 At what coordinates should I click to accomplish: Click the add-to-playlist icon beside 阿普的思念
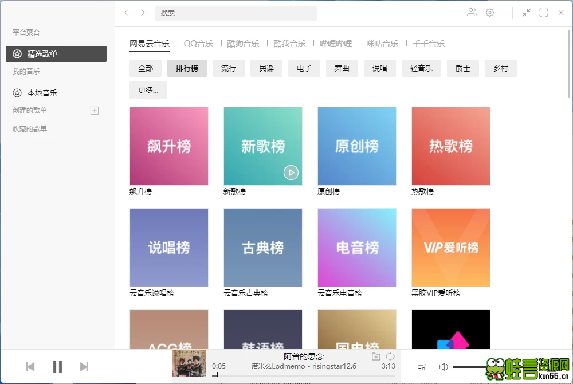[x=375, y=356]
